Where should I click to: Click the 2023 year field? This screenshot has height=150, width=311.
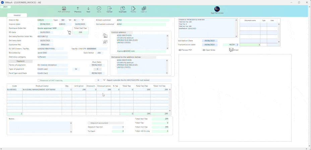point(5,7)
